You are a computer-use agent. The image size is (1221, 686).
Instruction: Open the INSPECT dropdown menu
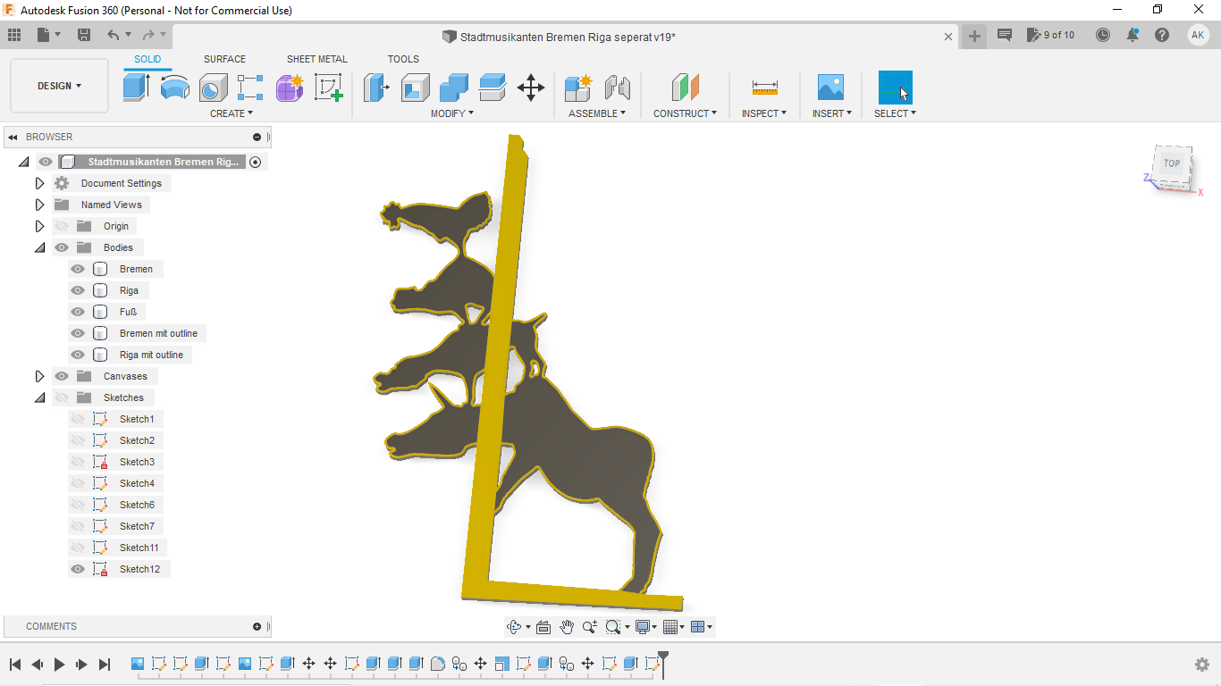pyautogui.click(x=764, y=113)
